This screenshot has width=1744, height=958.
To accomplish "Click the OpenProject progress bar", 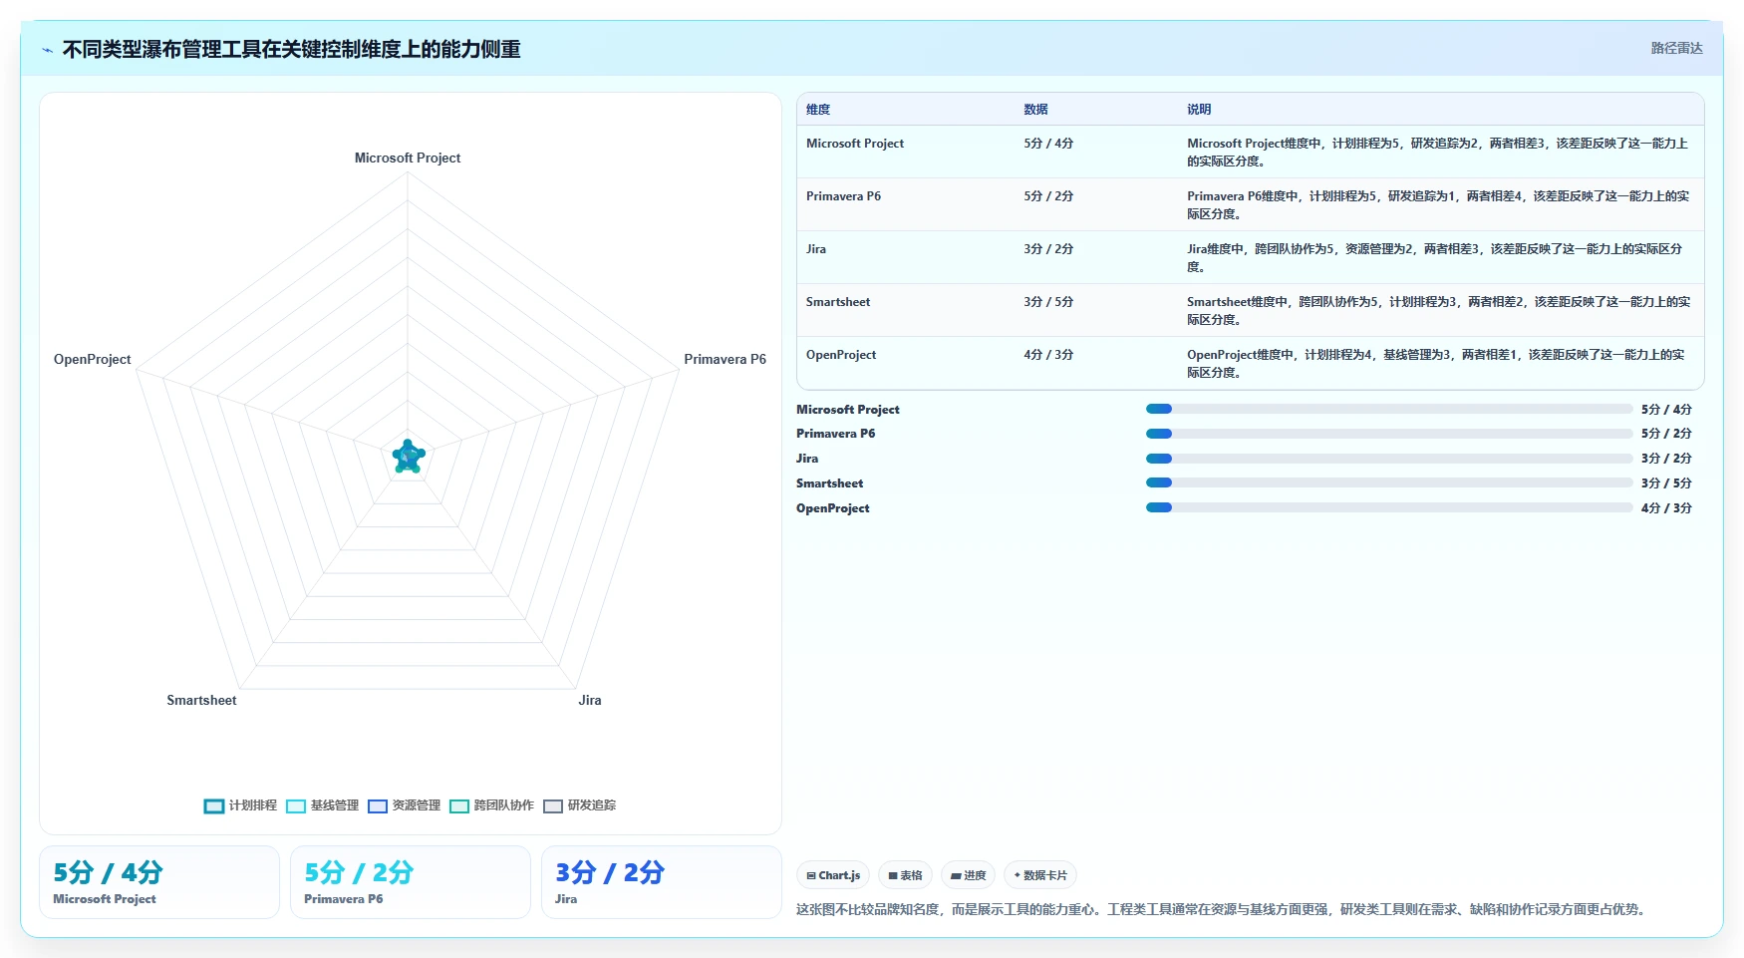I will coord(1389,507).
